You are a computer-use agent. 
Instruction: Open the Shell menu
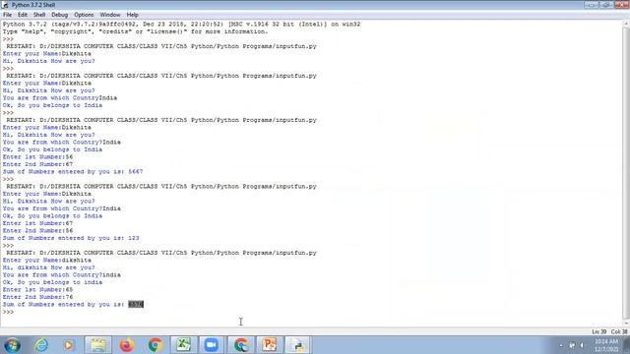coord(39,15)
